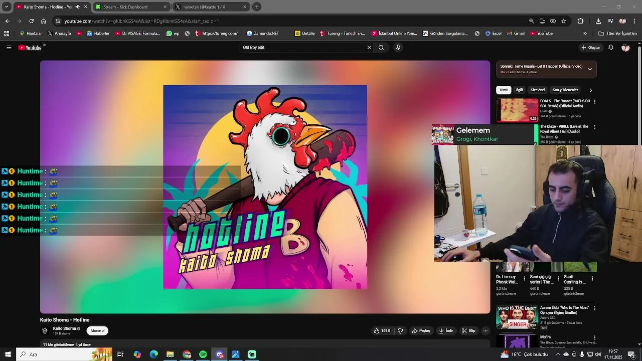Start voice search with microphone icon

tap(398, 48)
